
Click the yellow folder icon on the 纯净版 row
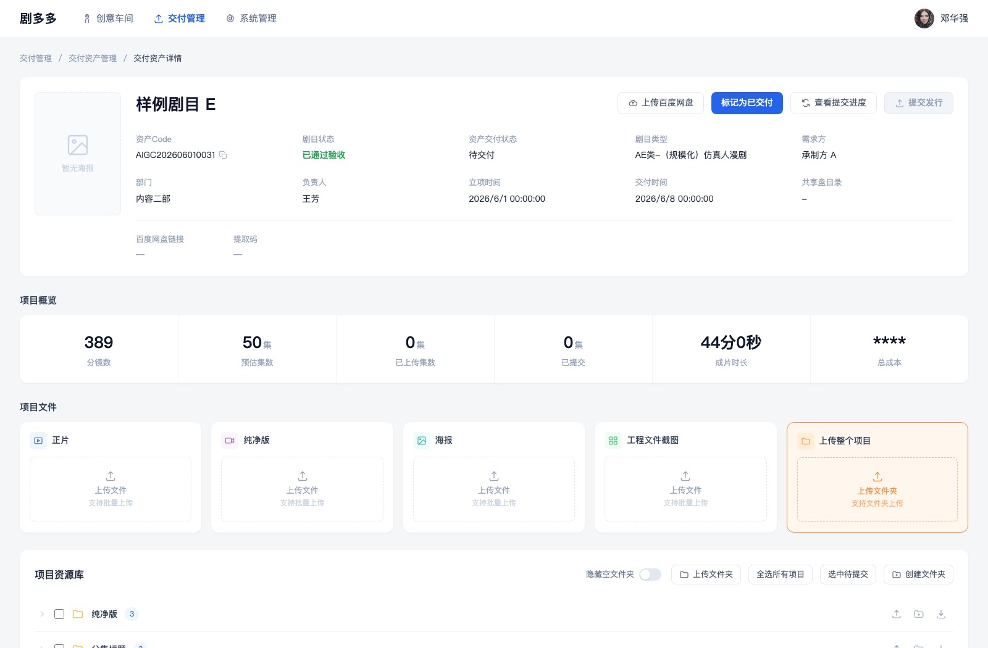point(78,614)
